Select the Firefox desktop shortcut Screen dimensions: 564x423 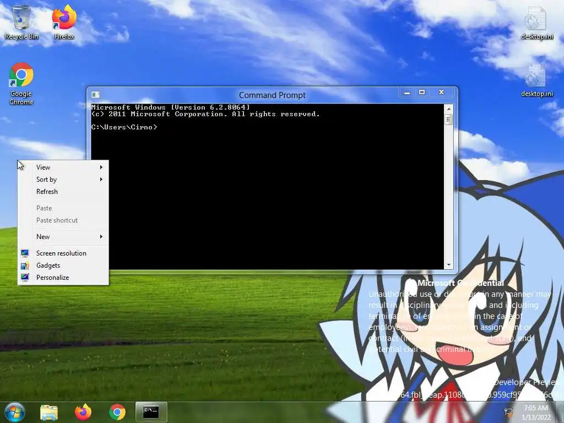point(64,22)
